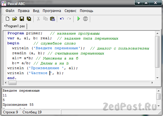Stop program execution with STOP icon
The image size is (163, 116).
85,19
